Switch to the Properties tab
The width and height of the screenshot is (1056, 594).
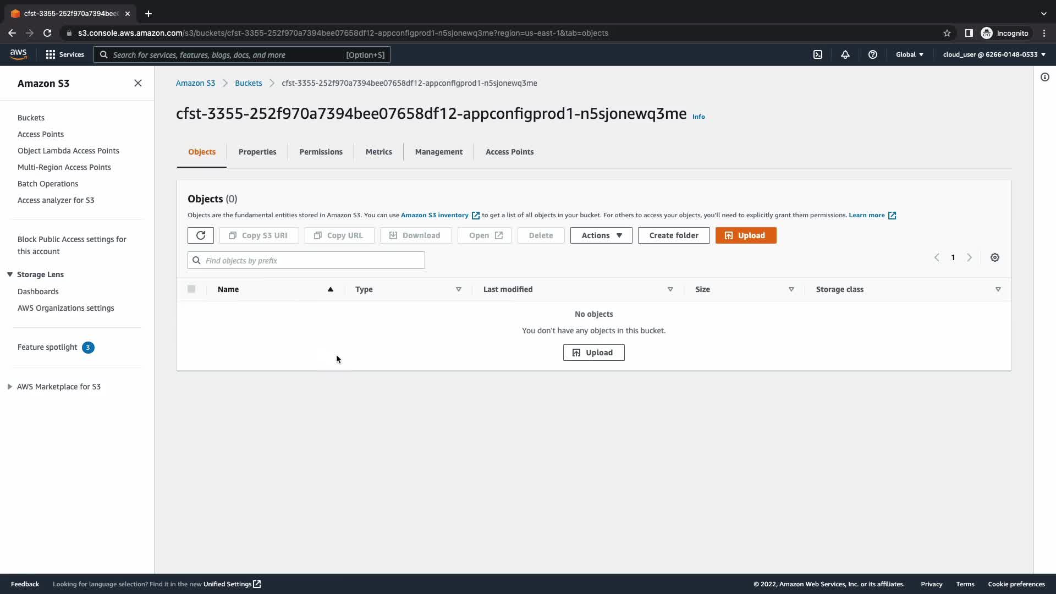point(257,152)
